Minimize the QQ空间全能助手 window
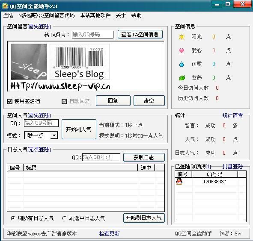Image resolution: width=253 pixels, height=241 pixels. tap(217, 4)
